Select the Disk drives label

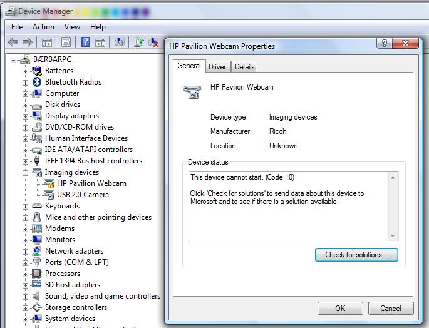point(63,105)
